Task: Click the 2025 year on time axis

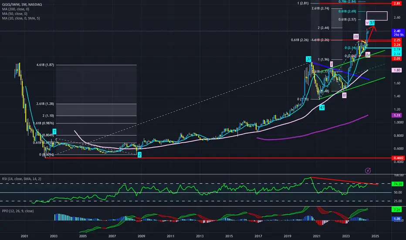Action: 375,236
